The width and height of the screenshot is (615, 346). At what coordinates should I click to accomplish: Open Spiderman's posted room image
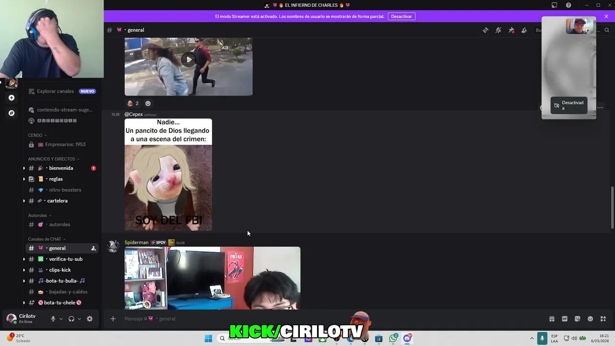[x=212, y=278]
